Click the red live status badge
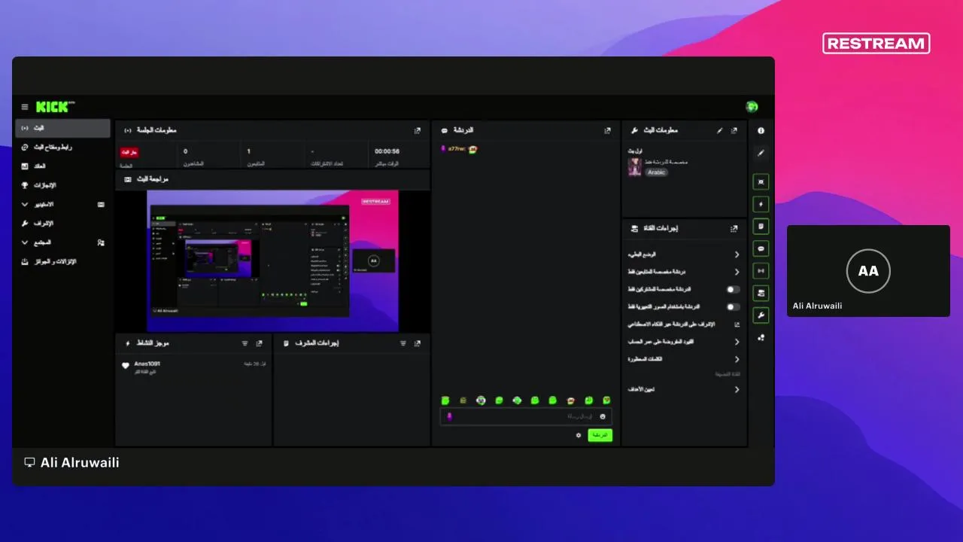The height and width of the screenshot is (542, 963). [129, 153]
